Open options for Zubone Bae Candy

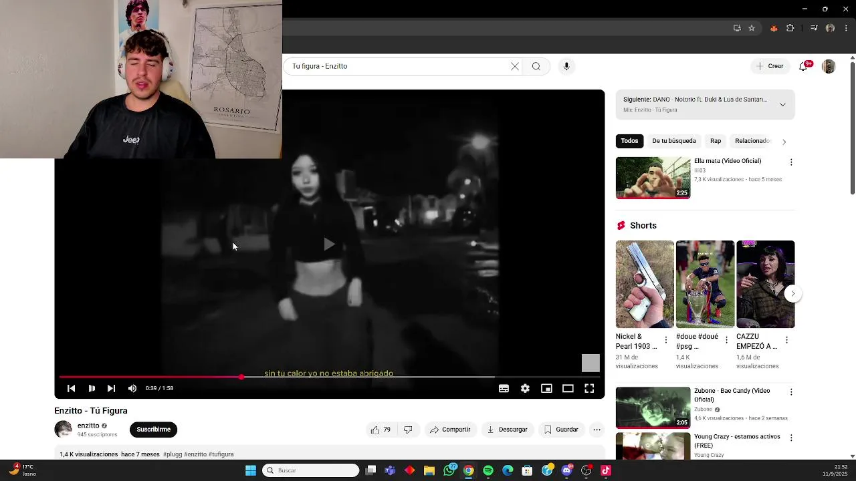point(791,392)
